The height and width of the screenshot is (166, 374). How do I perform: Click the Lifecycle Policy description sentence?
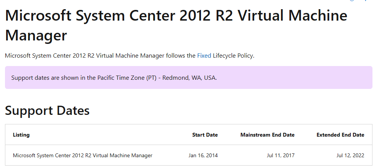pos(130,56)
